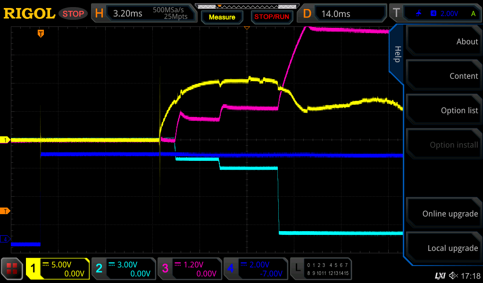Toggle channel 2 with 3.00V scale

point(123,269)
